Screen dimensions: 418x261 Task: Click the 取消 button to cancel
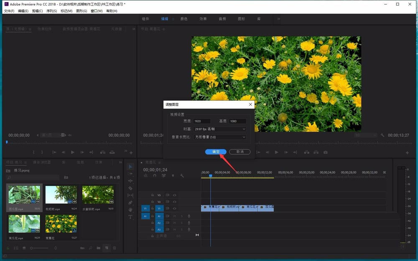[x=240, y=152]
